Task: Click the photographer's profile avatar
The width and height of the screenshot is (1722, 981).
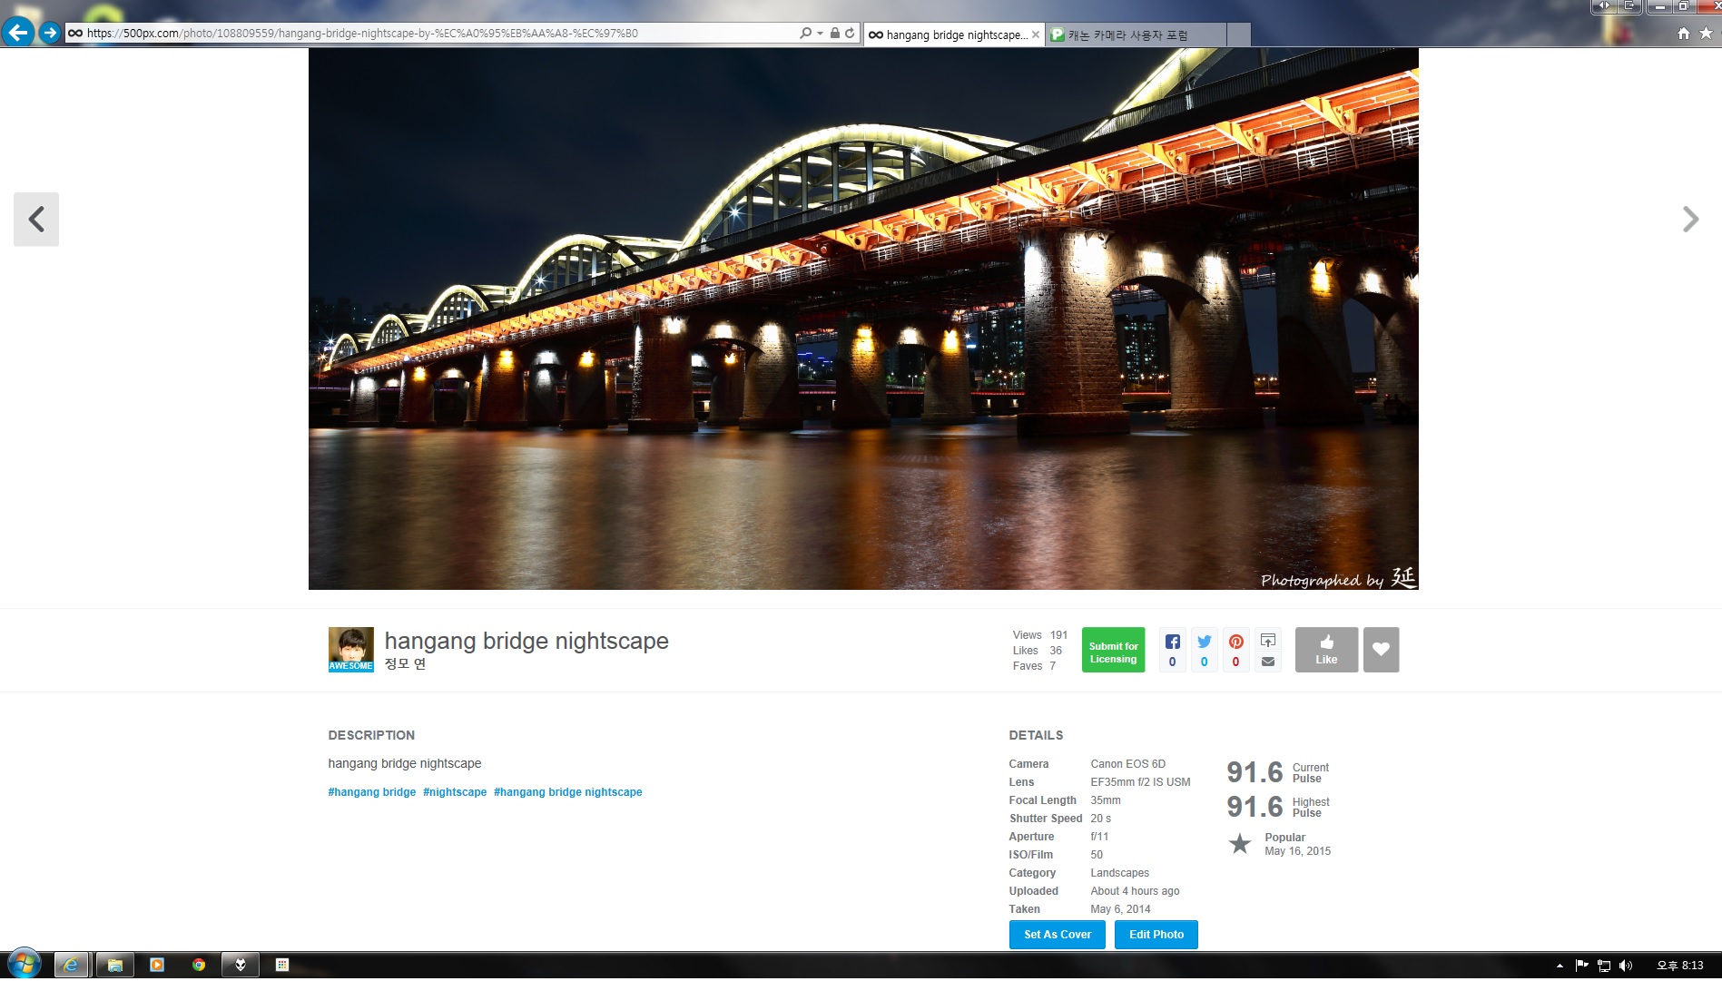Action: (350, 649)
